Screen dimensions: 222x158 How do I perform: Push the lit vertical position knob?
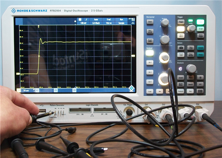pyautogui.click(x=164, y=58)
